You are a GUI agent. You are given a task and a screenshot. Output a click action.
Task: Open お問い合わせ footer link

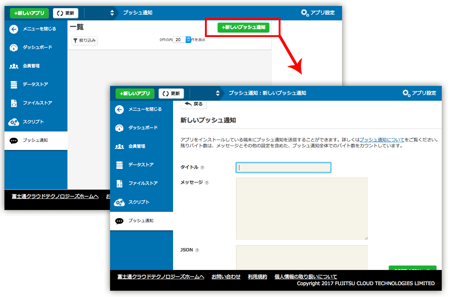(226, 277)
